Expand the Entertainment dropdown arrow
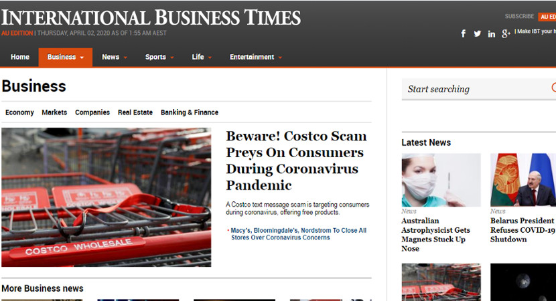 tap(280, 58)
